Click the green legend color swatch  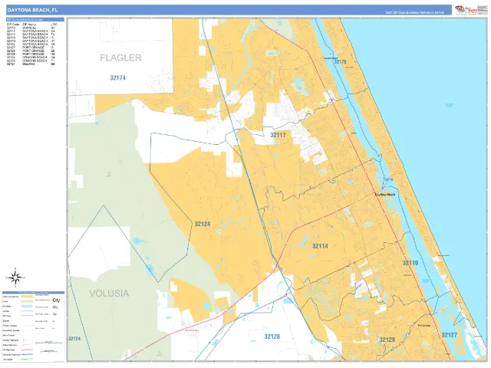point(27,301)
